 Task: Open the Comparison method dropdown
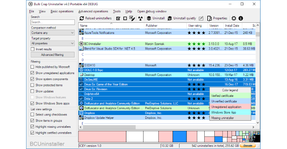point(53,33)
